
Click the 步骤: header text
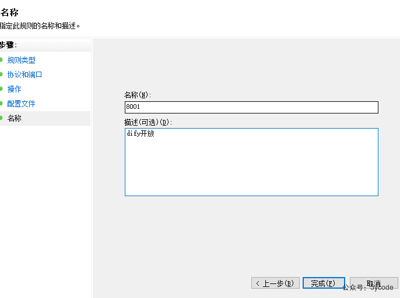8,45
